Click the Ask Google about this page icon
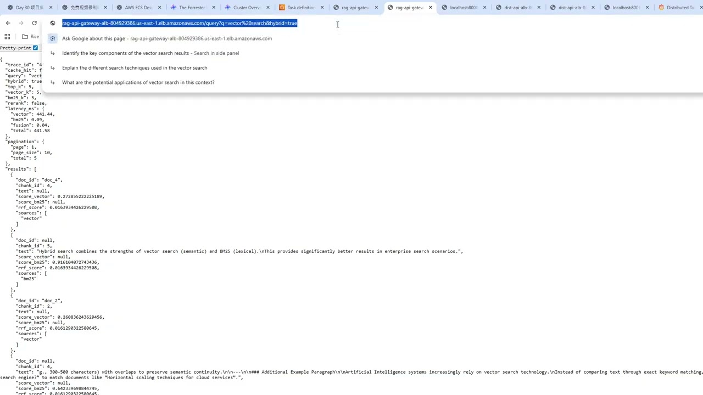The height and width of the screenshot is (395, 703). 53,38
